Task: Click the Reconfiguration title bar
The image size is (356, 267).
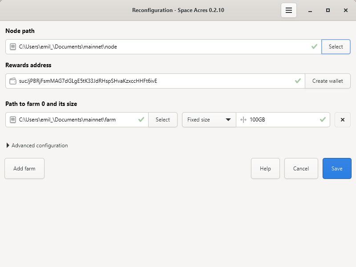Action: coord(177,10)
